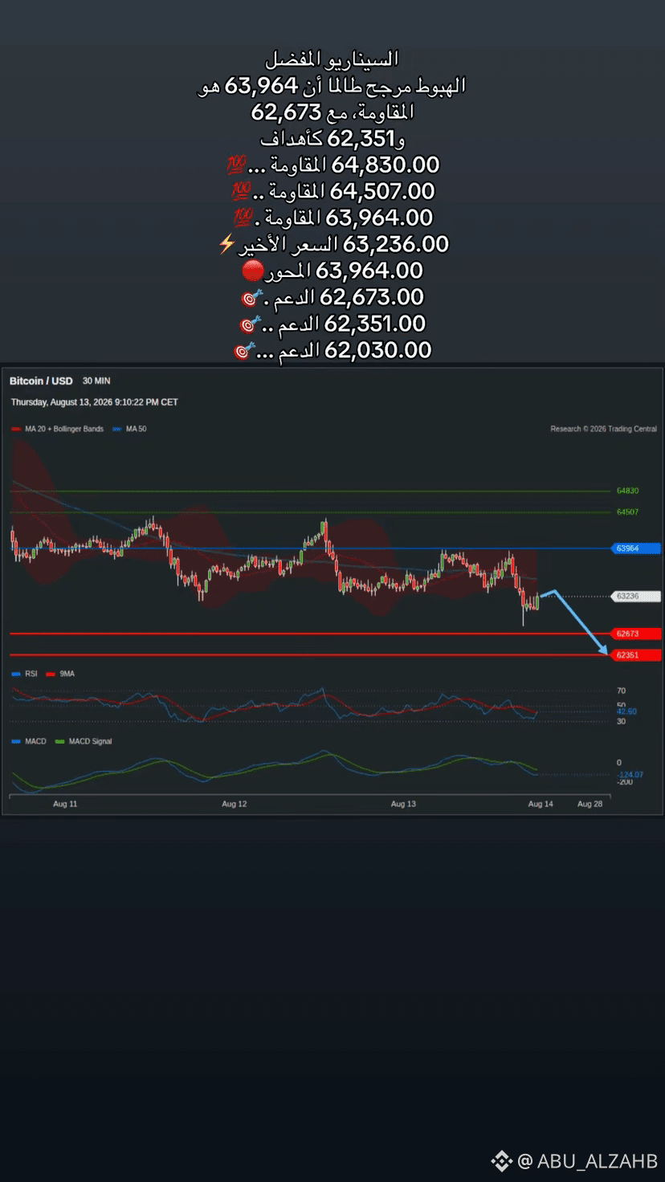Click the line و62,351 كأهداف
Screen dimensions: 665x1182
pos(332,138)
